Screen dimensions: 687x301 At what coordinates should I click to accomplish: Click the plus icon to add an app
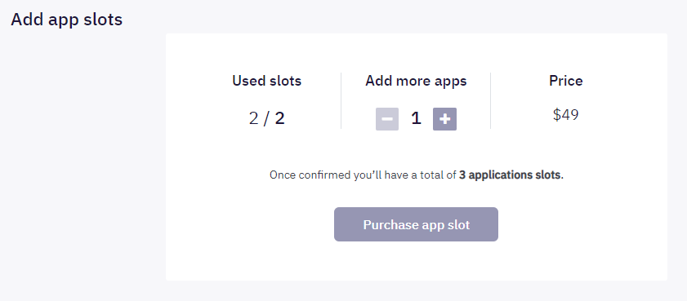click(444, 119)
